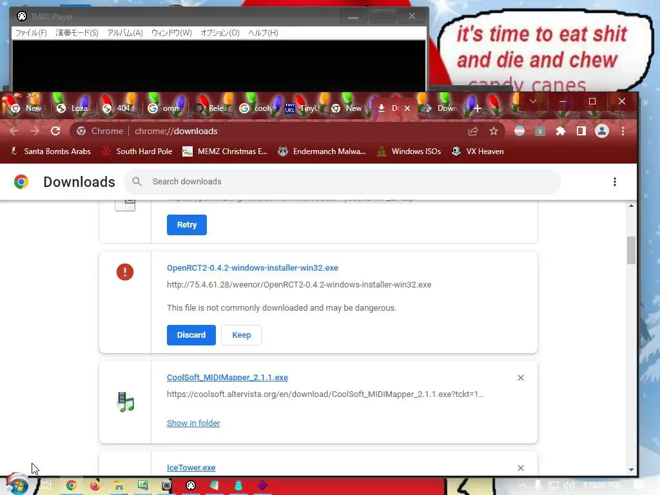Open Firefox from the taskbar
Screen dimensions: 660x495
[x=95, y=486]
